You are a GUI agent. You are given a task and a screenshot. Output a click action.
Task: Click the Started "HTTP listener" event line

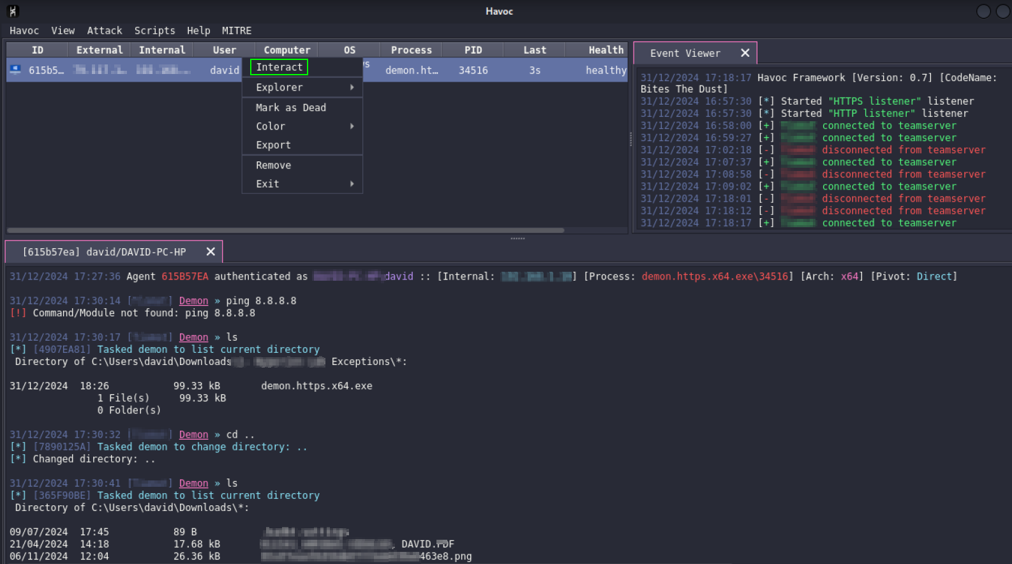[804, 114]
